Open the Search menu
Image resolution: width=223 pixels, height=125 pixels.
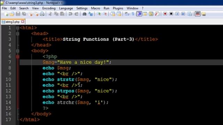[24, 8]
